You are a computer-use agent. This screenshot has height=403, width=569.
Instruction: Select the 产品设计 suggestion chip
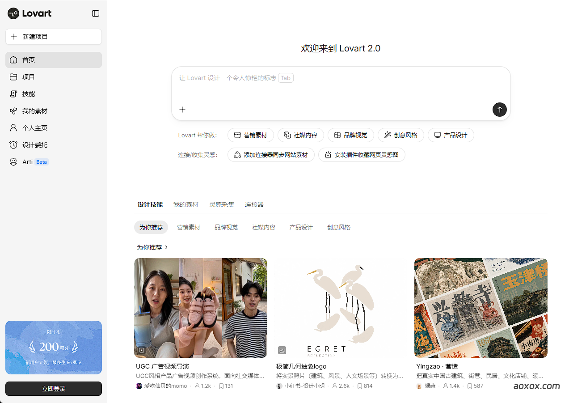(451, 135)
